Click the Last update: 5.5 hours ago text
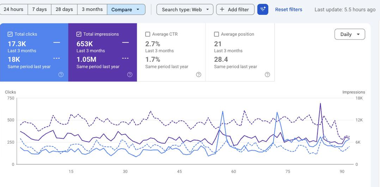Image resolution: width=380 pixels, height=187 pixels. (345, 9)
